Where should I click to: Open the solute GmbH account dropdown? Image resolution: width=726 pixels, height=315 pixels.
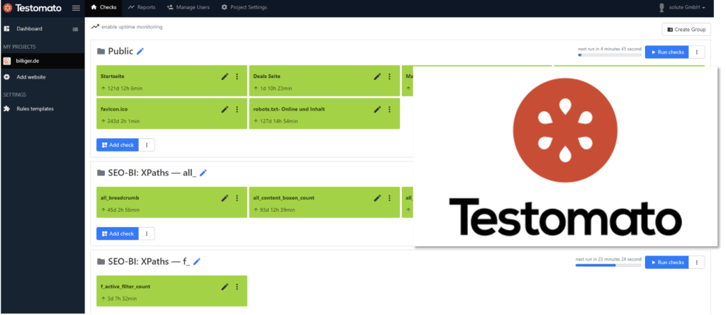click(x=682, y=7)
